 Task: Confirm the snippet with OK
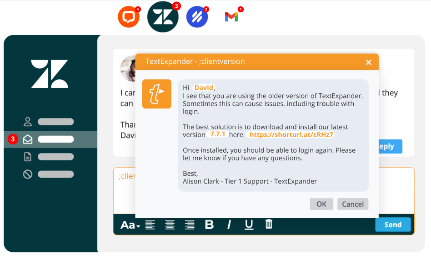[x=321, y=204]
